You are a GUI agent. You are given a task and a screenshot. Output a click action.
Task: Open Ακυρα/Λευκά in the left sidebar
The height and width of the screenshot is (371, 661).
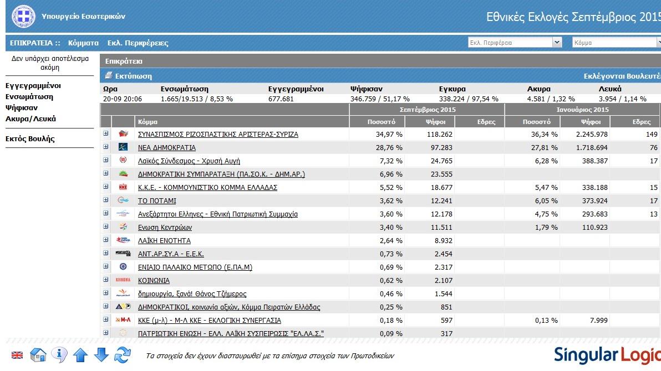click(30, 118)
